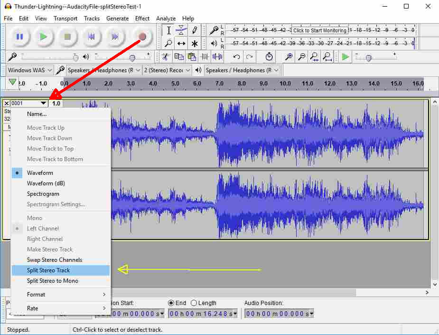The image size is (439, 335).
Task: Select the End radio button
Action: pos(171,303)
